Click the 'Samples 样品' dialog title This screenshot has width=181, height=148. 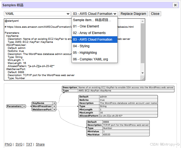(13, 5)
